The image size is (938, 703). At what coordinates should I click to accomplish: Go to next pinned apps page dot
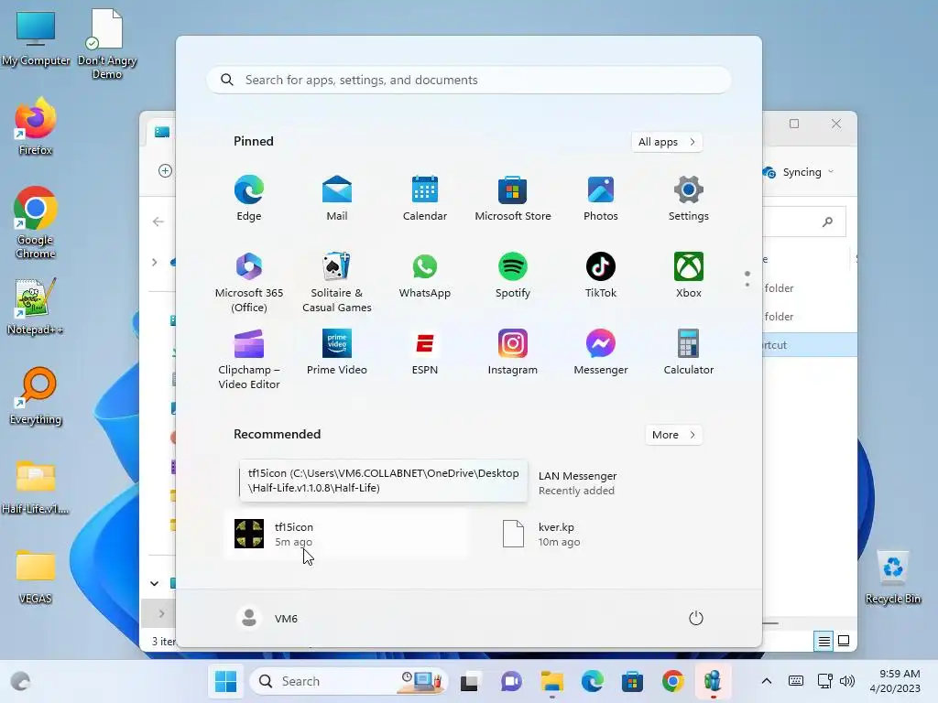(747, 285)
